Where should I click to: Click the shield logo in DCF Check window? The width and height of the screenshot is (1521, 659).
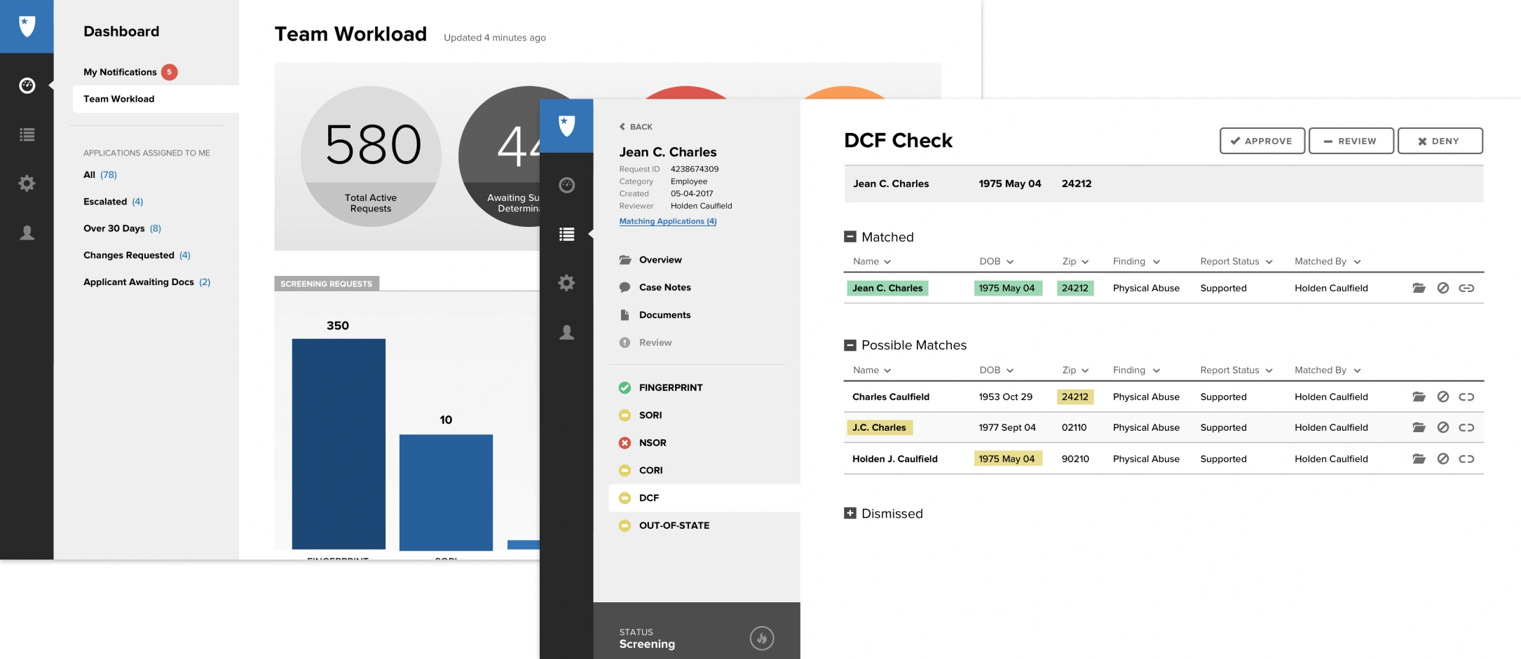(x=566, y=125)
